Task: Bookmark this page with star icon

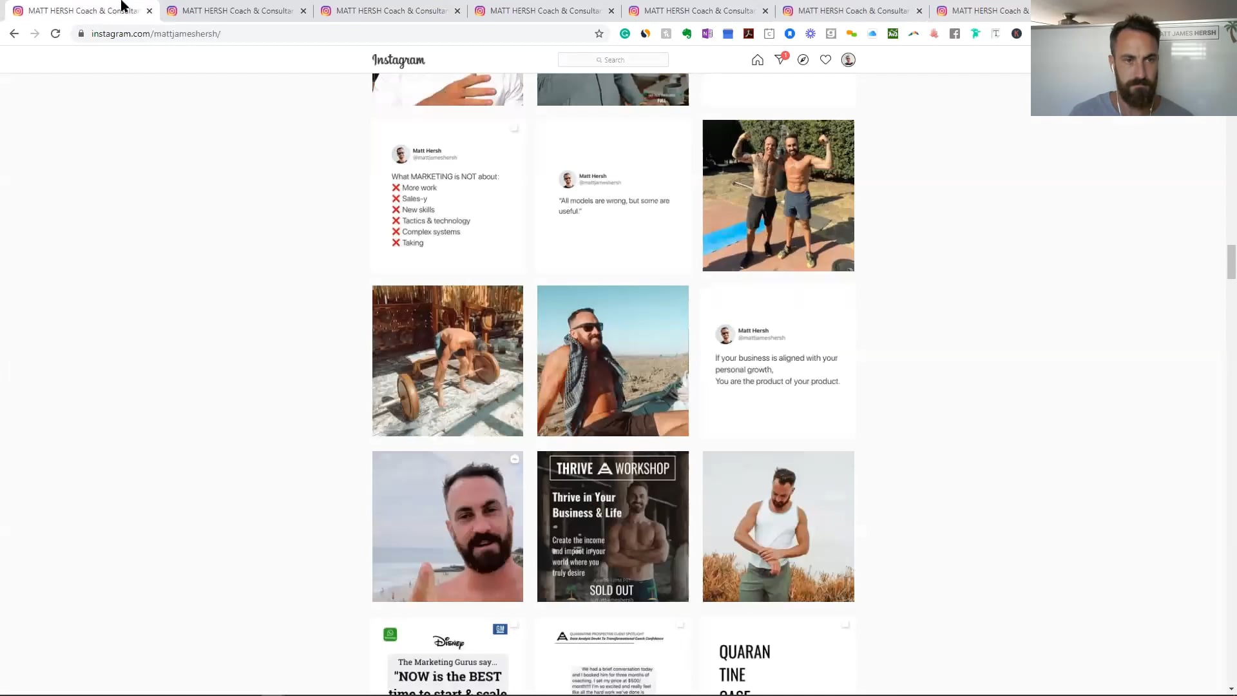Action: 599,34
